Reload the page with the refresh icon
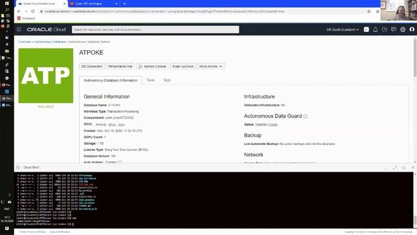417x235 pixels. tap(33, 12)
